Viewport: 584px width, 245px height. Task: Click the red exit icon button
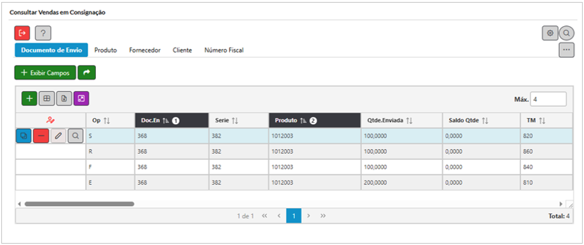coord(22,33)
